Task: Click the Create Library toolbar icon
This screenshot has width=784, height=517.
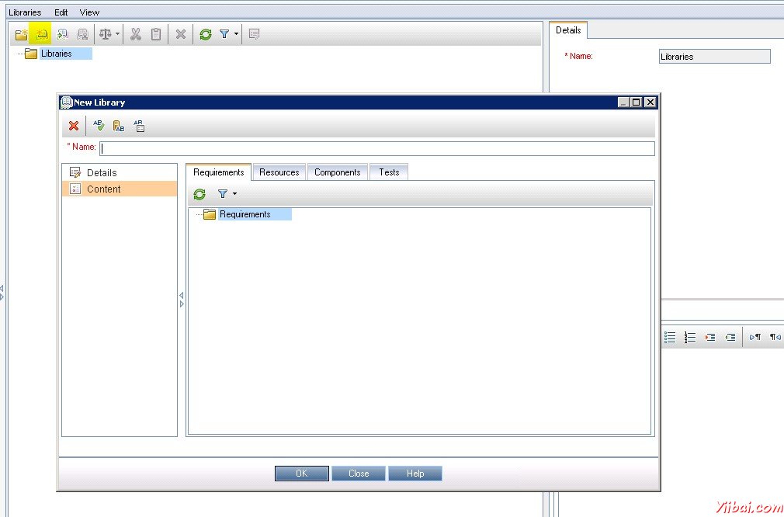Action: [42, 34]
